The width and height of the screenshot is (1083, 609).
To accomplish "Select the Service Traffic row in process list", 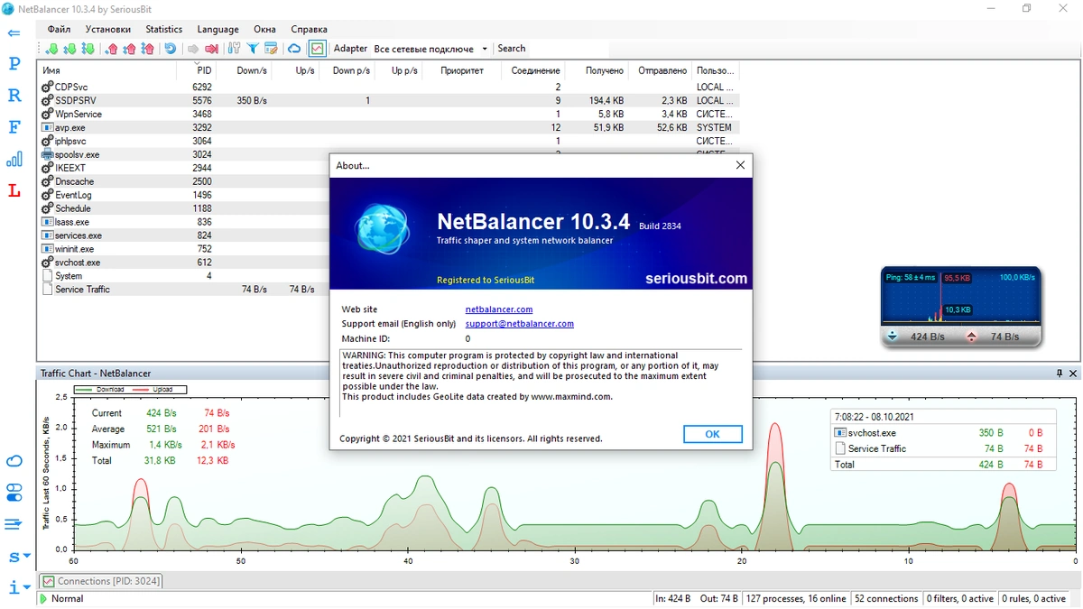I will tap(183, 290).
